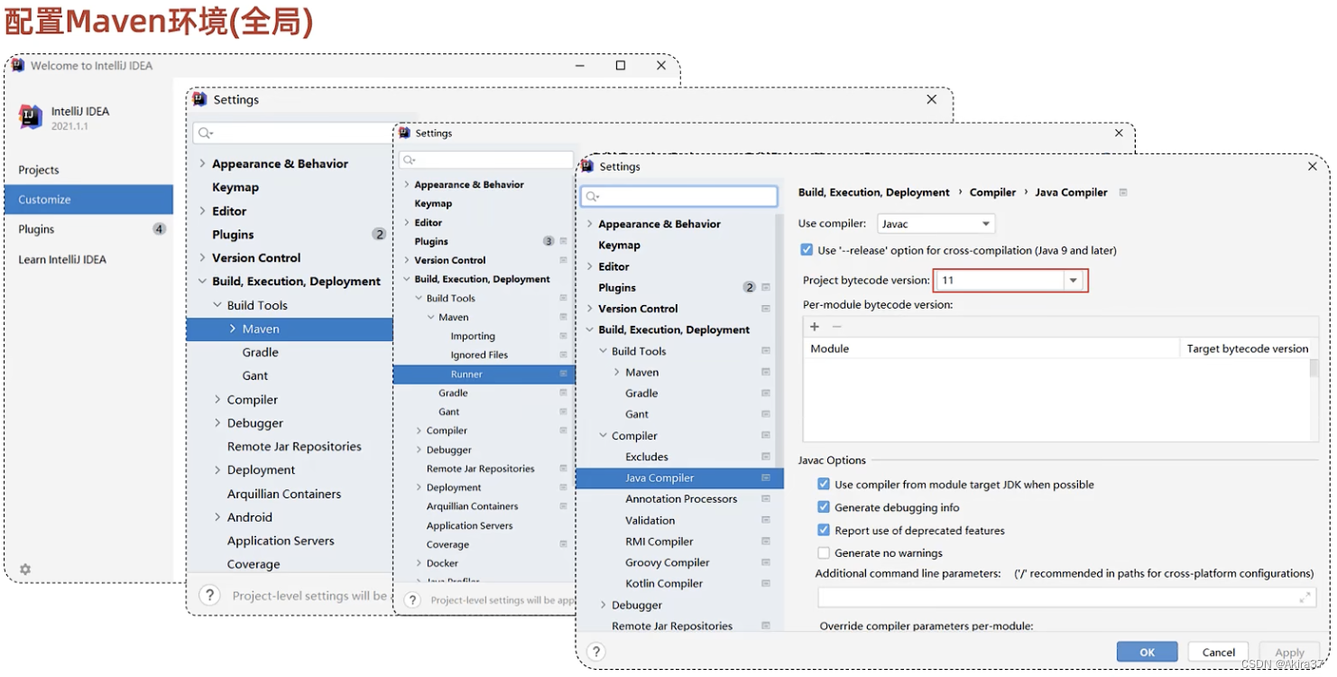Click project-level icon on the Excludes row

coord(766,457)
